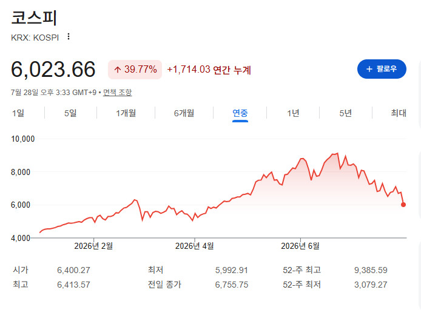Open the 면책 조항 disclaimer link

point(117,93)
